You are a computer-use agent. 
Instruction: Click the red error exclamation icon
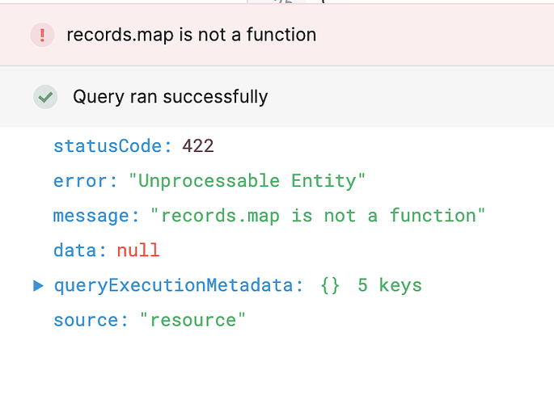coord(42,35)
